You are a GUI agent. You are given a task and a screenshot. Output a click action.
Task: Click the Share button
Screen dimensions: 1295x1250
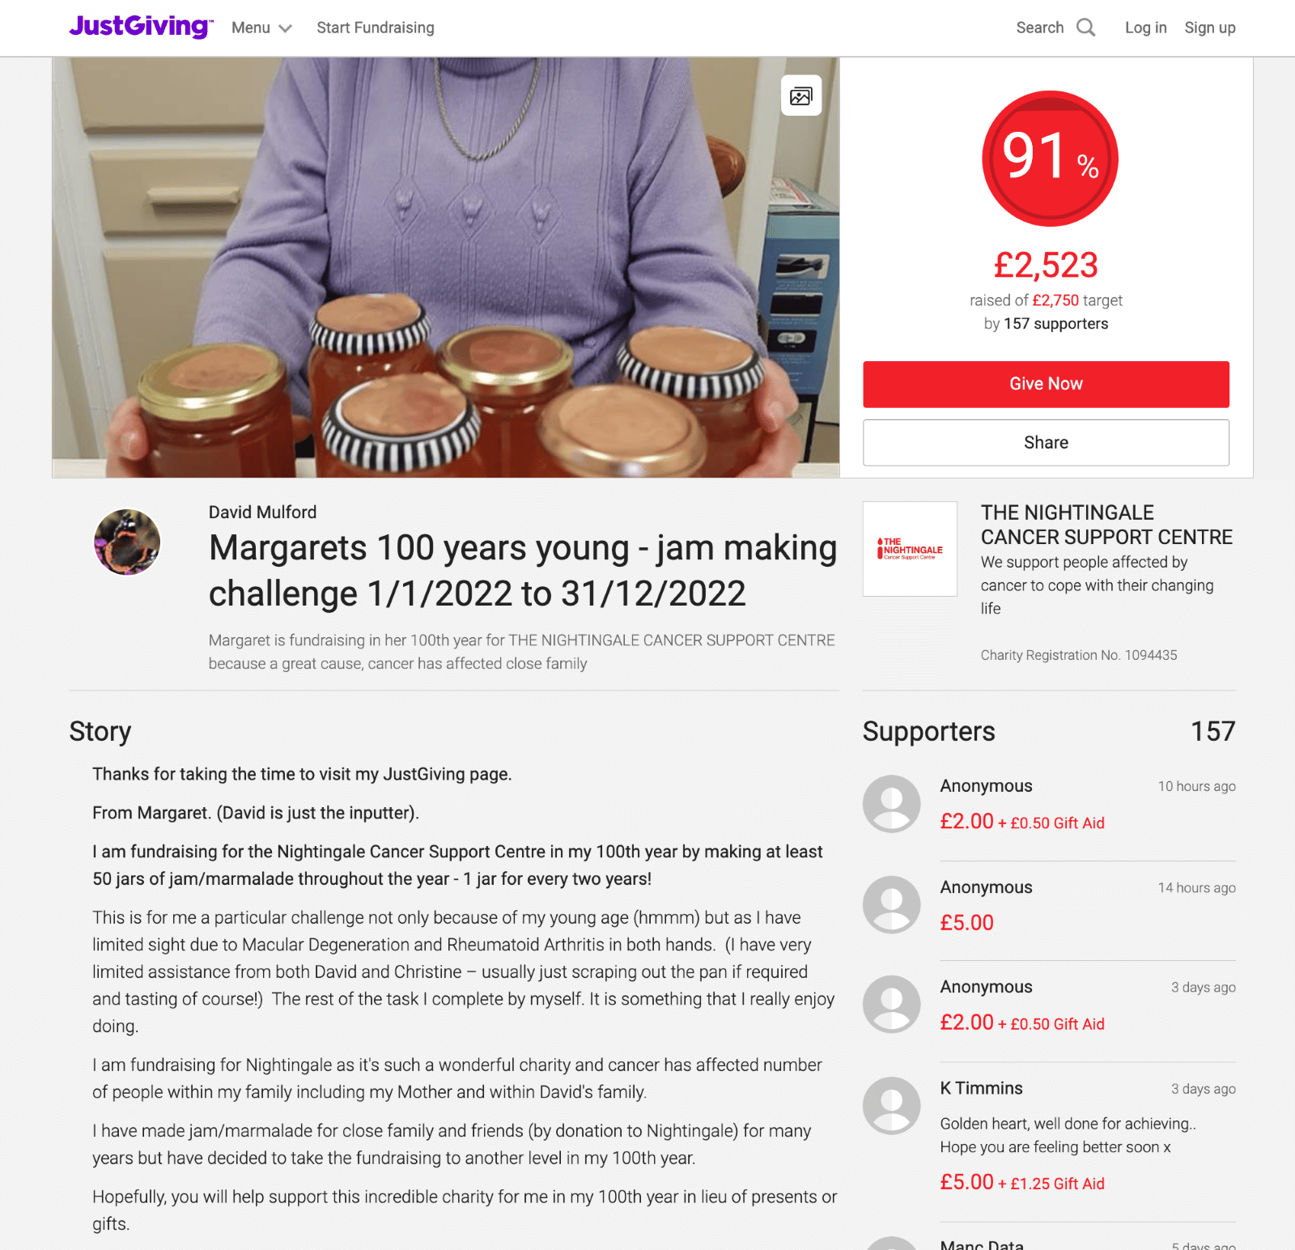(x=1046, y=442)
